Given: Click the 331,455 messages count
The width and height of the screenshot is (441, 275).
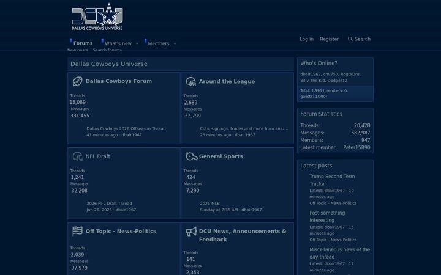Looking at the screenshot, I should tap(80, 116).
